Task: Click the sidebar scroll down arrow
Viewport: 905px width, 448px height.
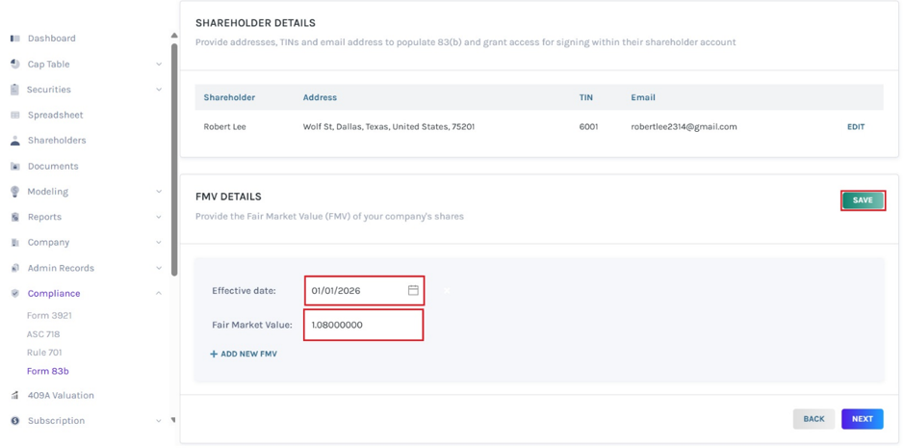Action: (x=173, y=420)
